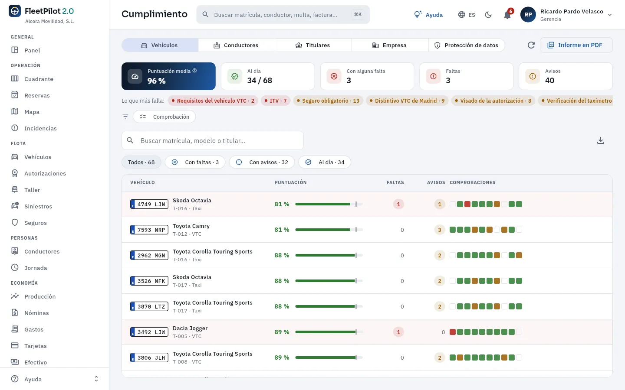Image resolution: width=625 pixels, height=390 pixels.
Task: Open the filter lines icon
Action: point(125,117)
